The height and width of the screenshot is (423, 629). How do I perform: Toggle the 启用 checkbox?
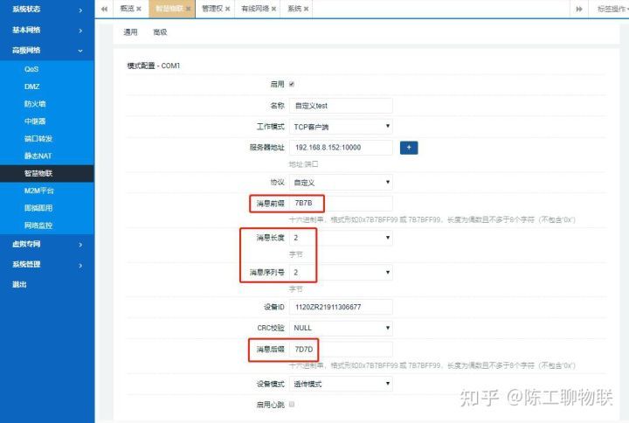pos(292,84)
